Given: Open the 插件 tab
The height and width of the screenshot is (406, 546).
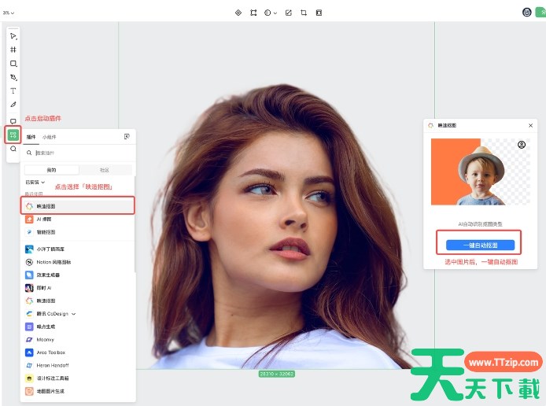Looking at the screenshot, I should 31,137.
